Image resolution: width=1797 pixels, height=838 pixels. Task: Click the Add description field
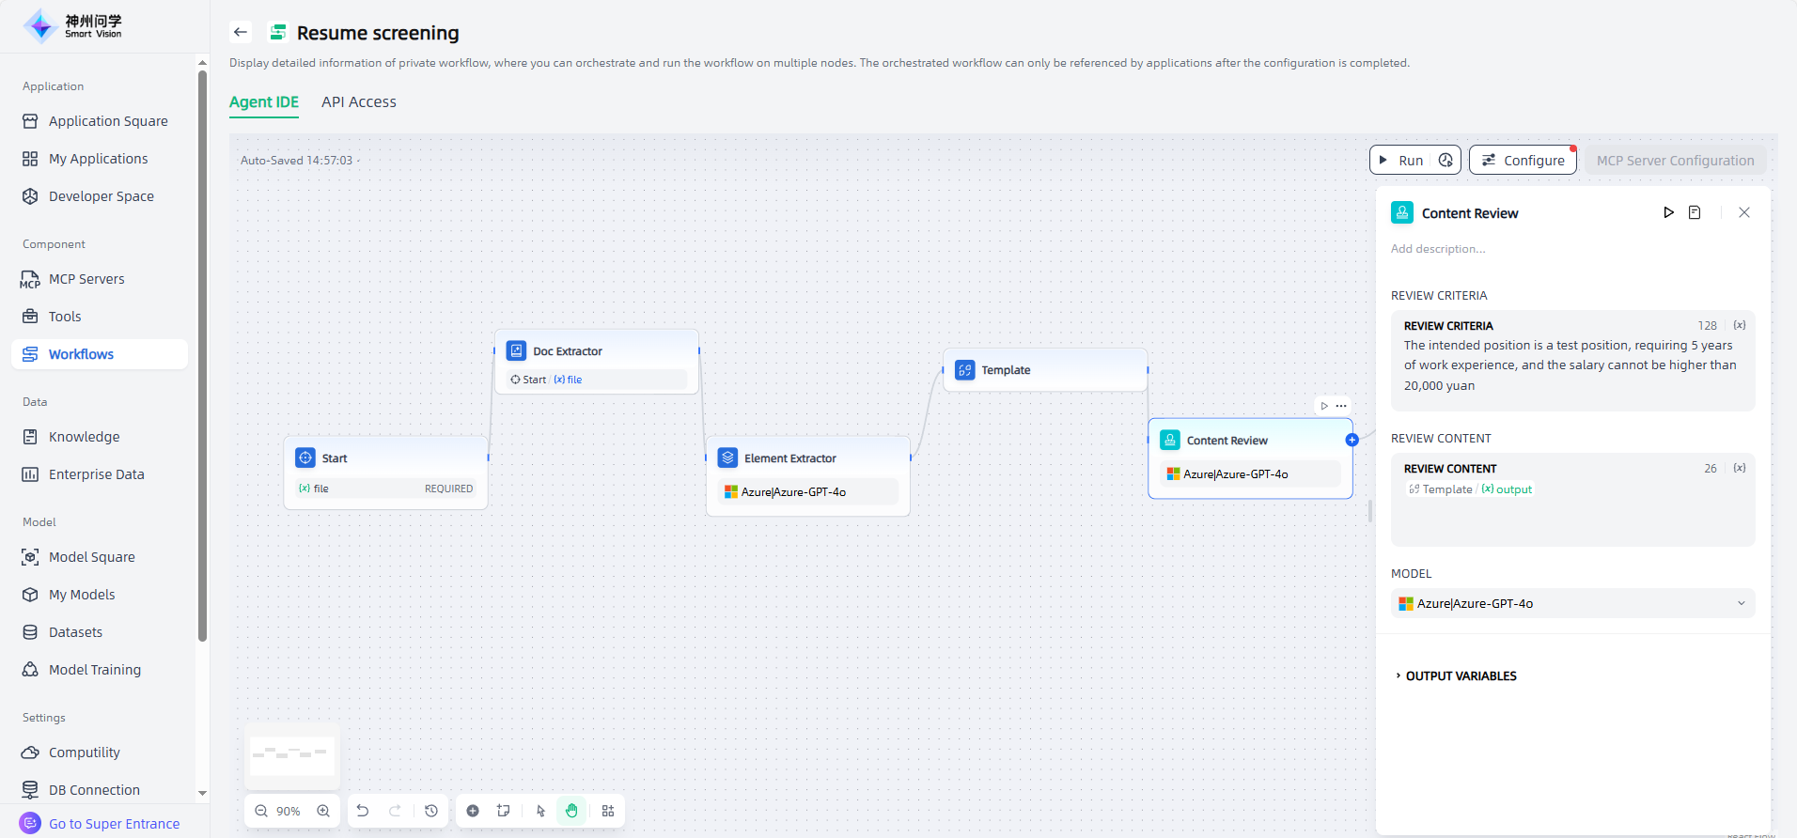click(x=1438, y=249)
